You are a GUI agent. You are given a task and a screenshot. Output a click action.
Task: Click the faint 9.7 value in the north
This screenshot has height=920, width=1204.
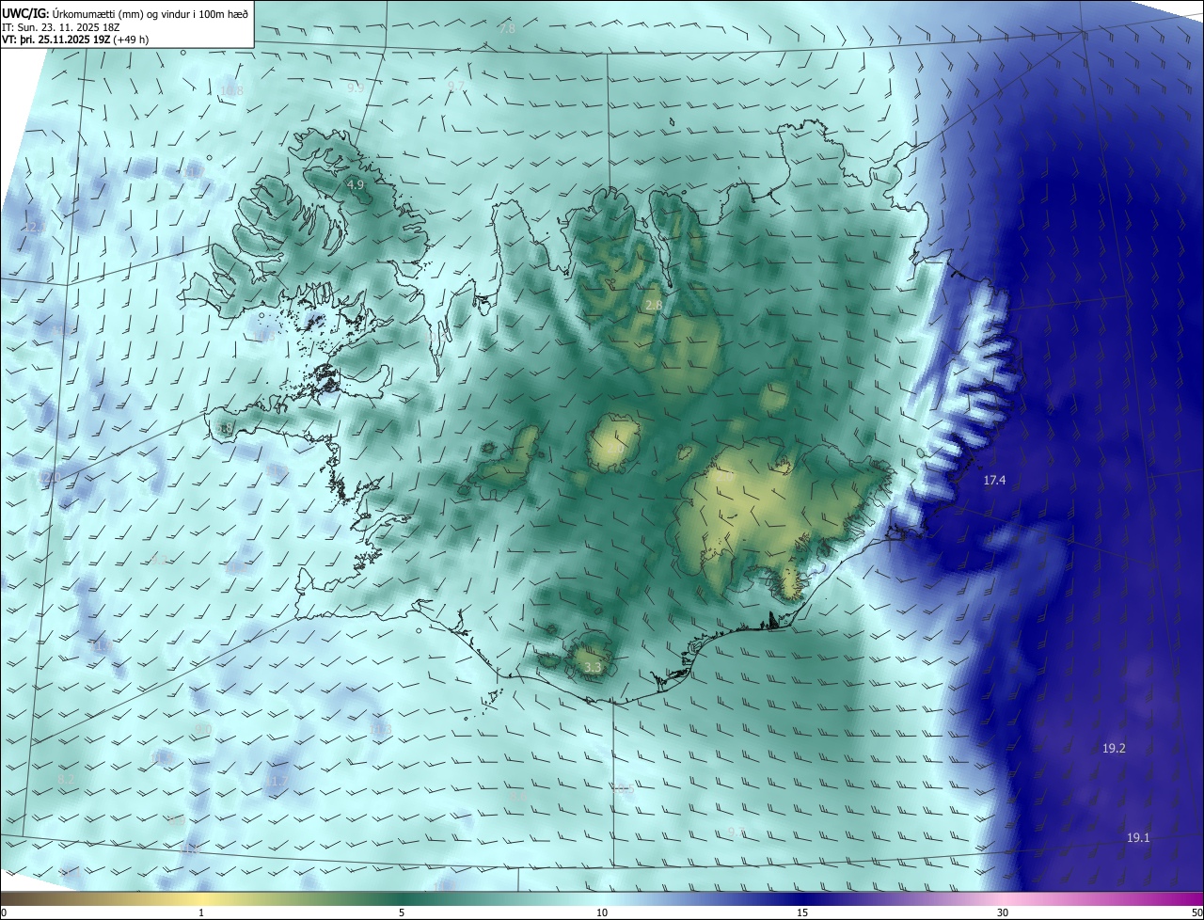click(x=456, y=86)
